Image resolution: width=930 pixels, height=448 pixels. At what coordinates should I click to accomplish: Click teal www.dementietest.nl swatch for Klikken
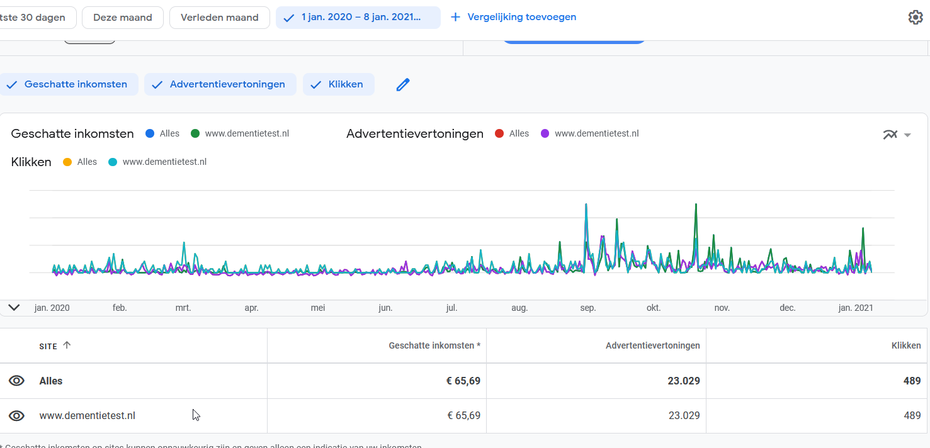113,162
